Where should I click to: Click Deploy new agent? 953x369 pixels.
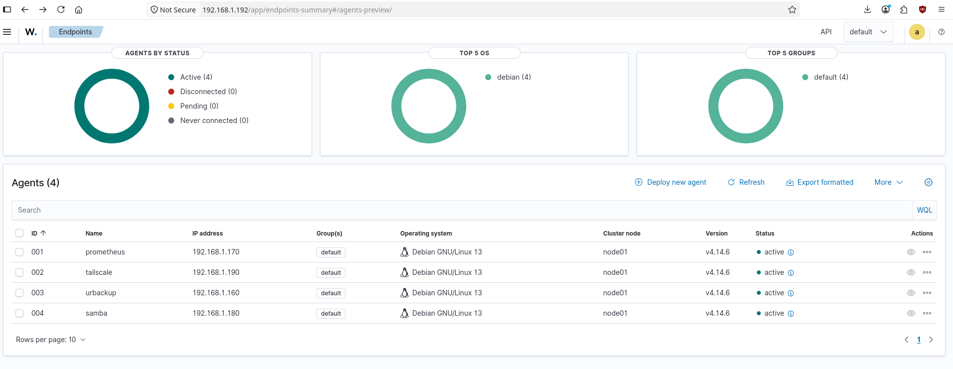(670, 182)
